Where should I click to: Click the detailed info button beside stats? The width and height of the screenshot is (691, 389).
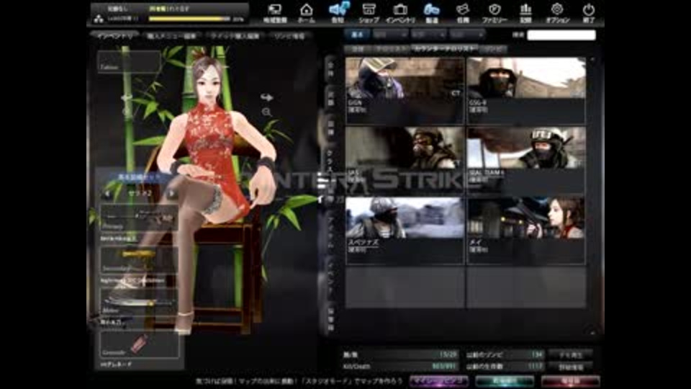tap(571, 367)
